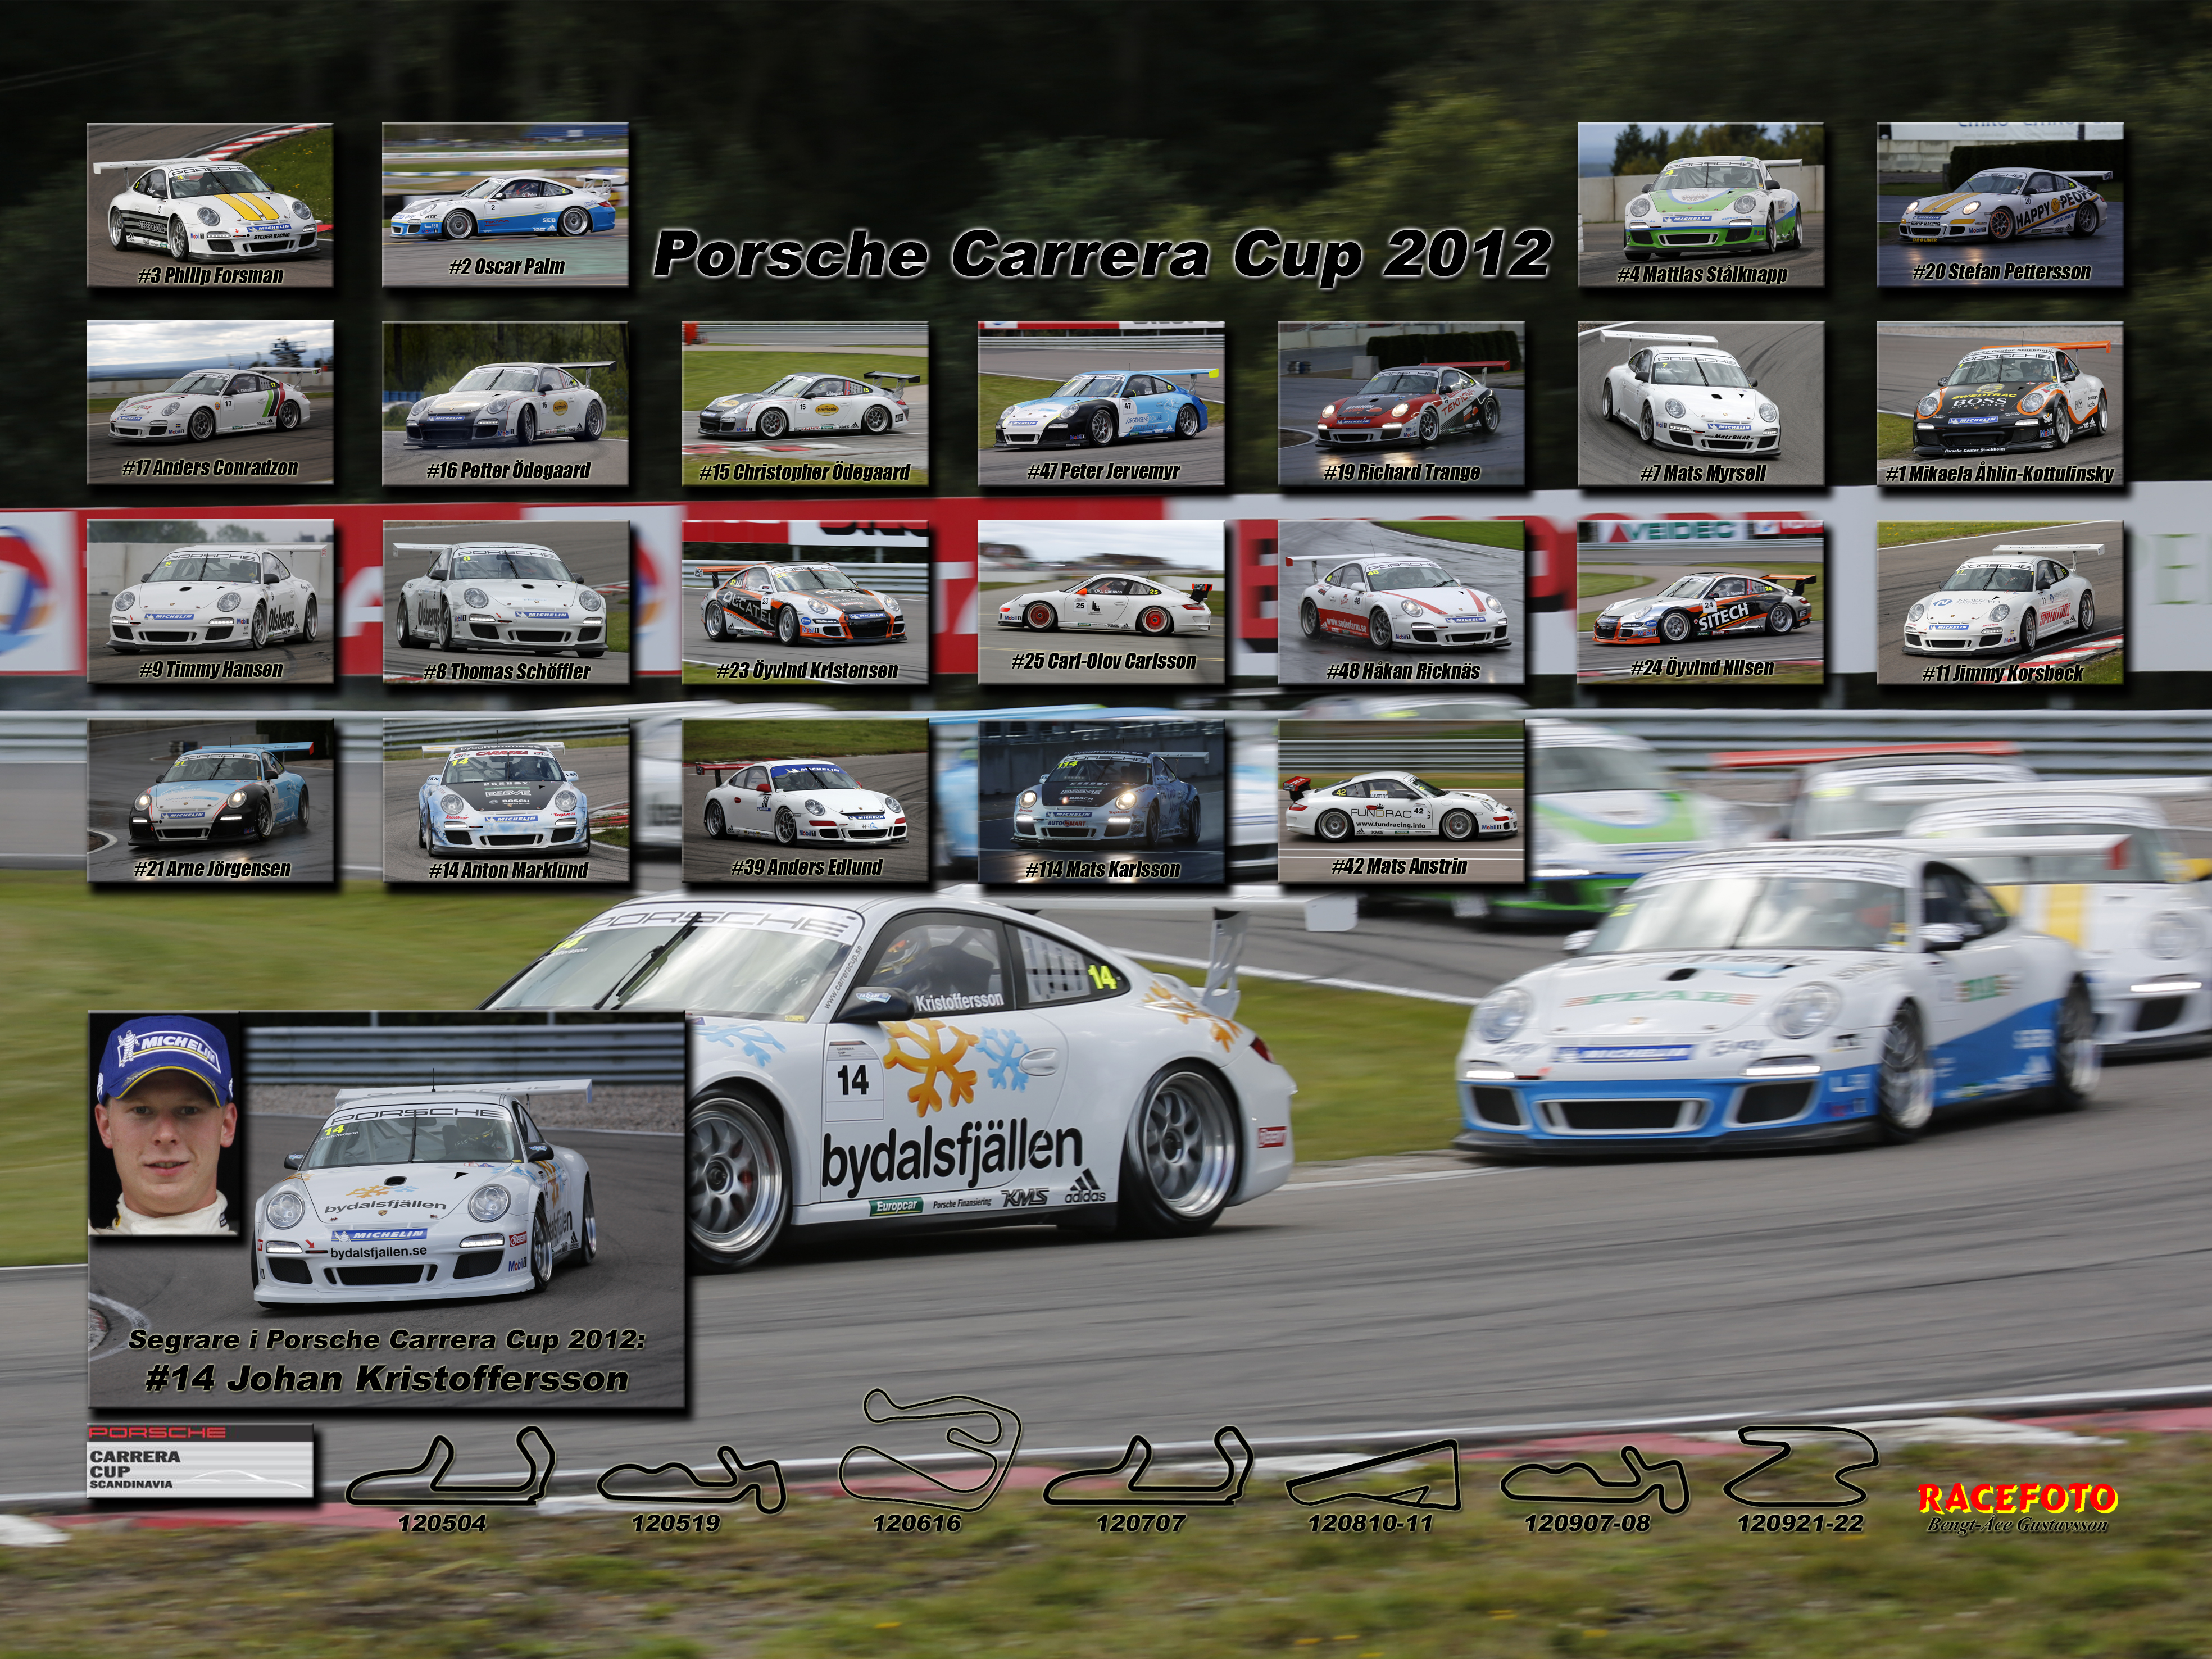Select the #8 Thomas Schöffler thumbnail
Image resolution: width=2212 pixels, height=1659 pixels.
[x=505, y=602]
